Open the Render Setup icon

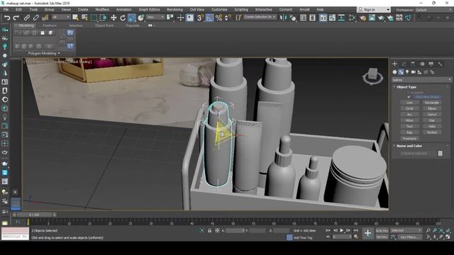click(x=362, y=18)
